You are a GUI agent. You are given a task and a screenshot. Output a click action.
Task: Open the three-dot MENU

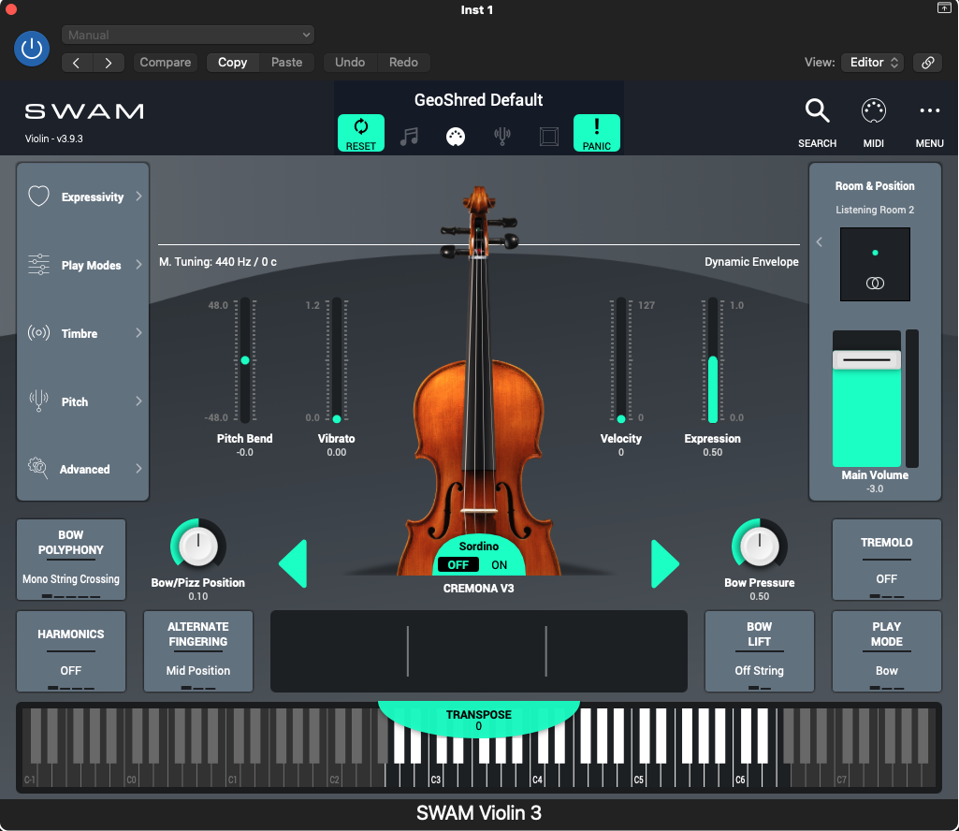(x=930, y=123)
